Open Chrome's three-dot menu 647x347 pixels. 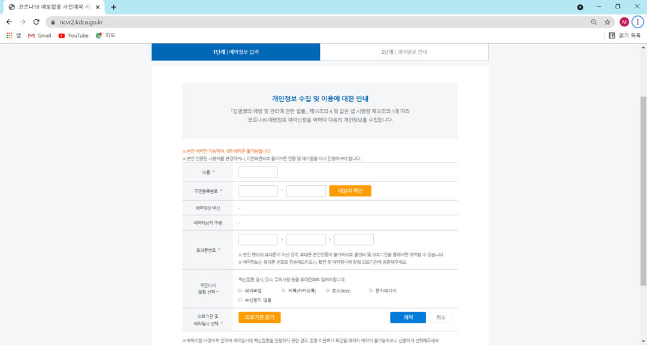pos(637,22)
